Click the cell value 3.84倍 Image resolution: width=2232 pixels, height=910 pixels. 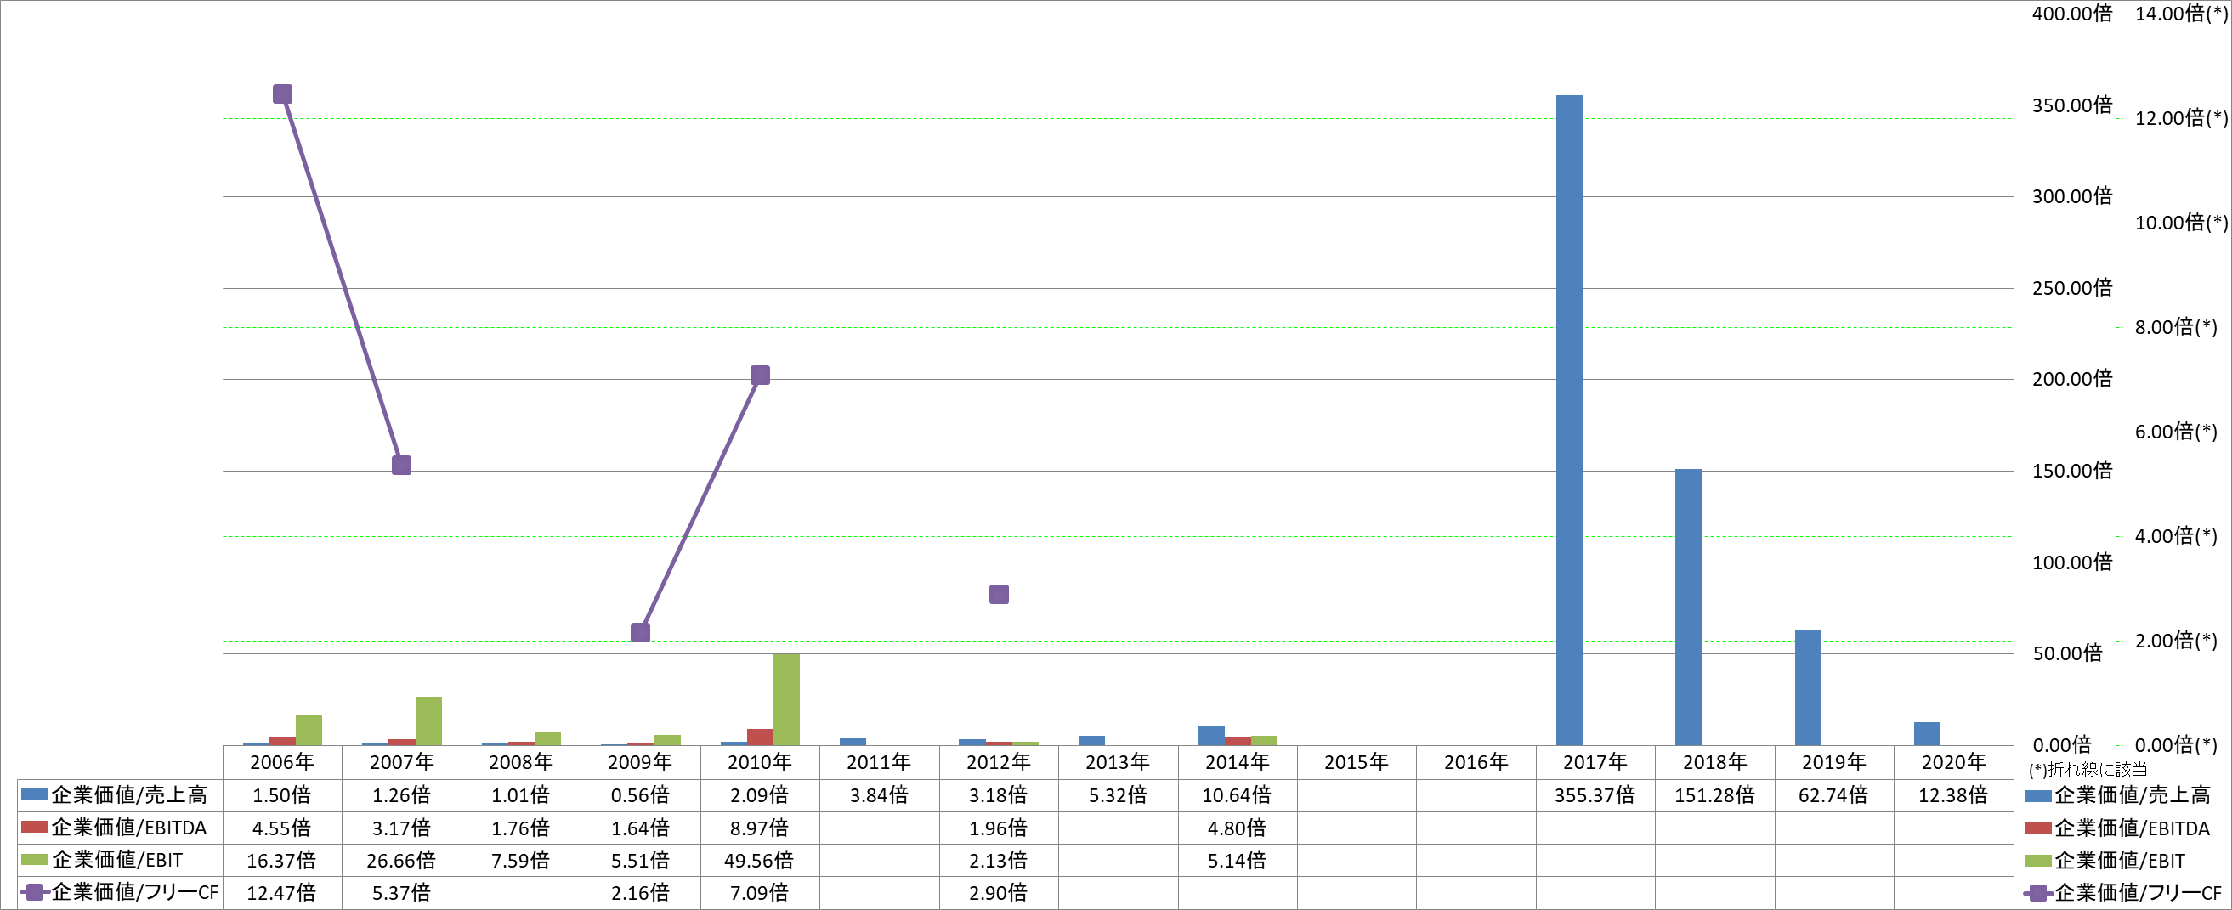tap(879, 794)
